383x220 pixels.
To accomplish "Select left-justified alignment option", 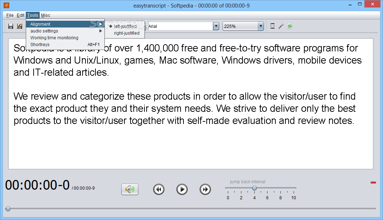I will pyautogui.click(x=125, y=26).
